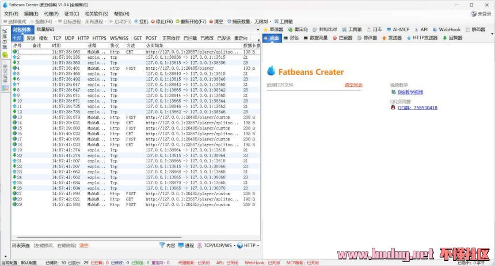Open the 文件(F) menu
The width and height of the screenshot is (495, 266).
(x=11, y=14)
